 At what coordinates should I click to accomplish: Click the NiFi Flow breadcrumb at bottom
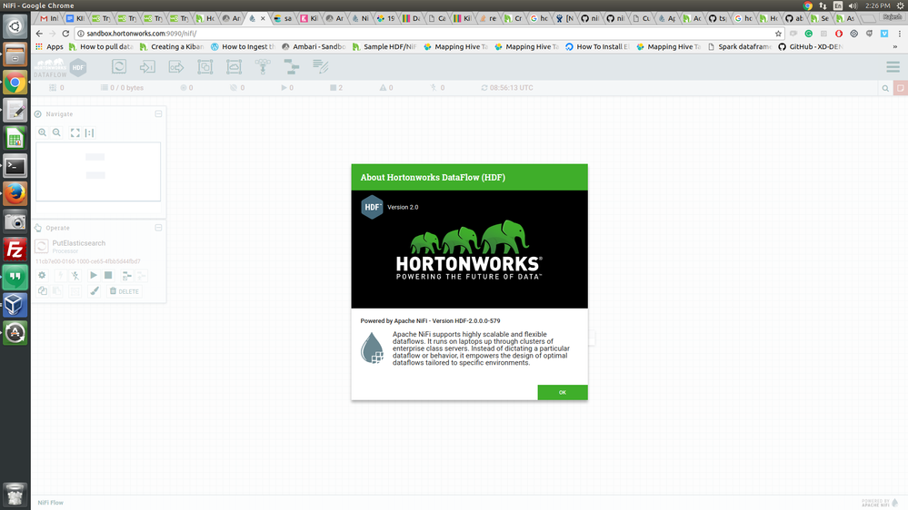coord(50,503)
